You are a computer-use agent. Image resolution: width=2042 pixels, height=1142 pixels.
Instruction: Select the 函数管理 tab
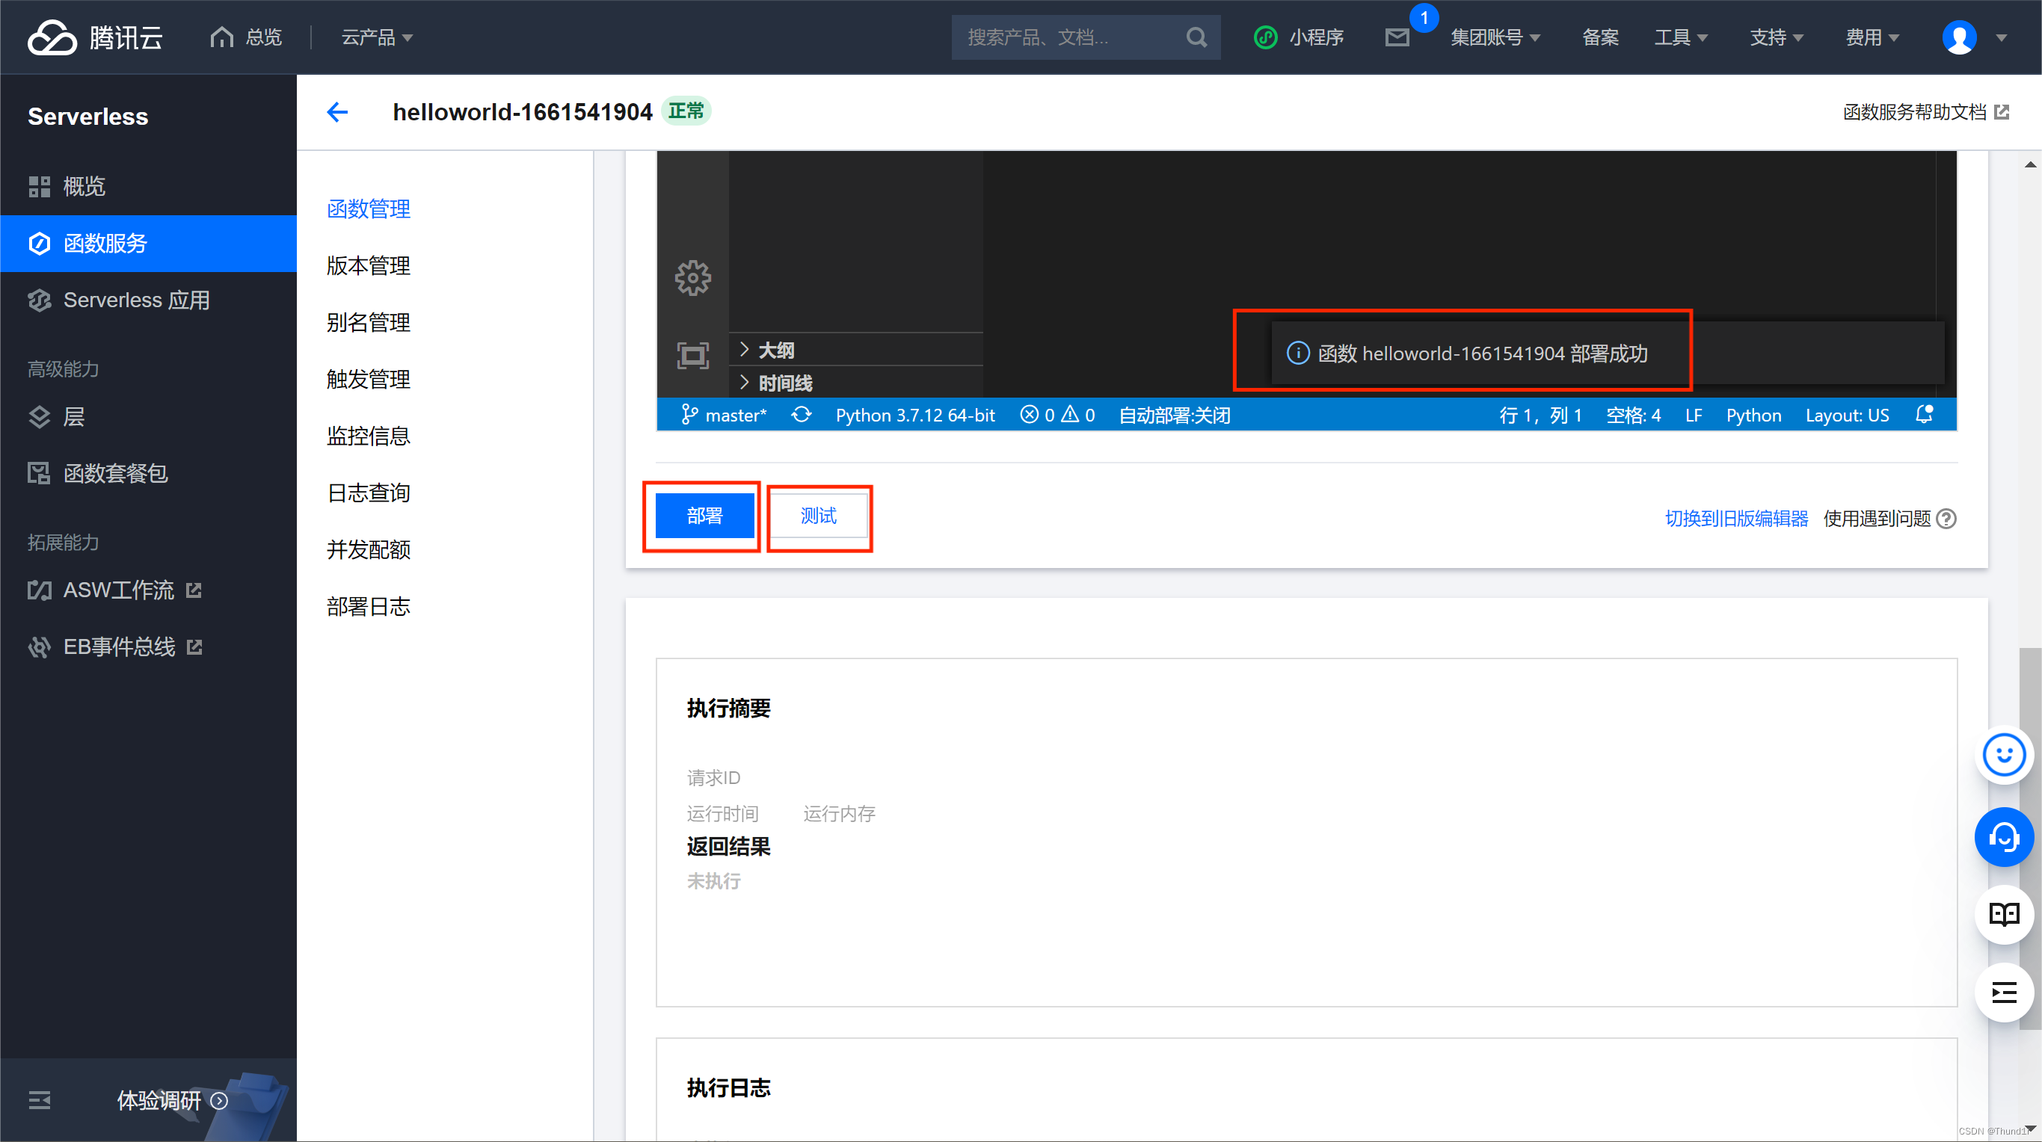pos(368,209)
